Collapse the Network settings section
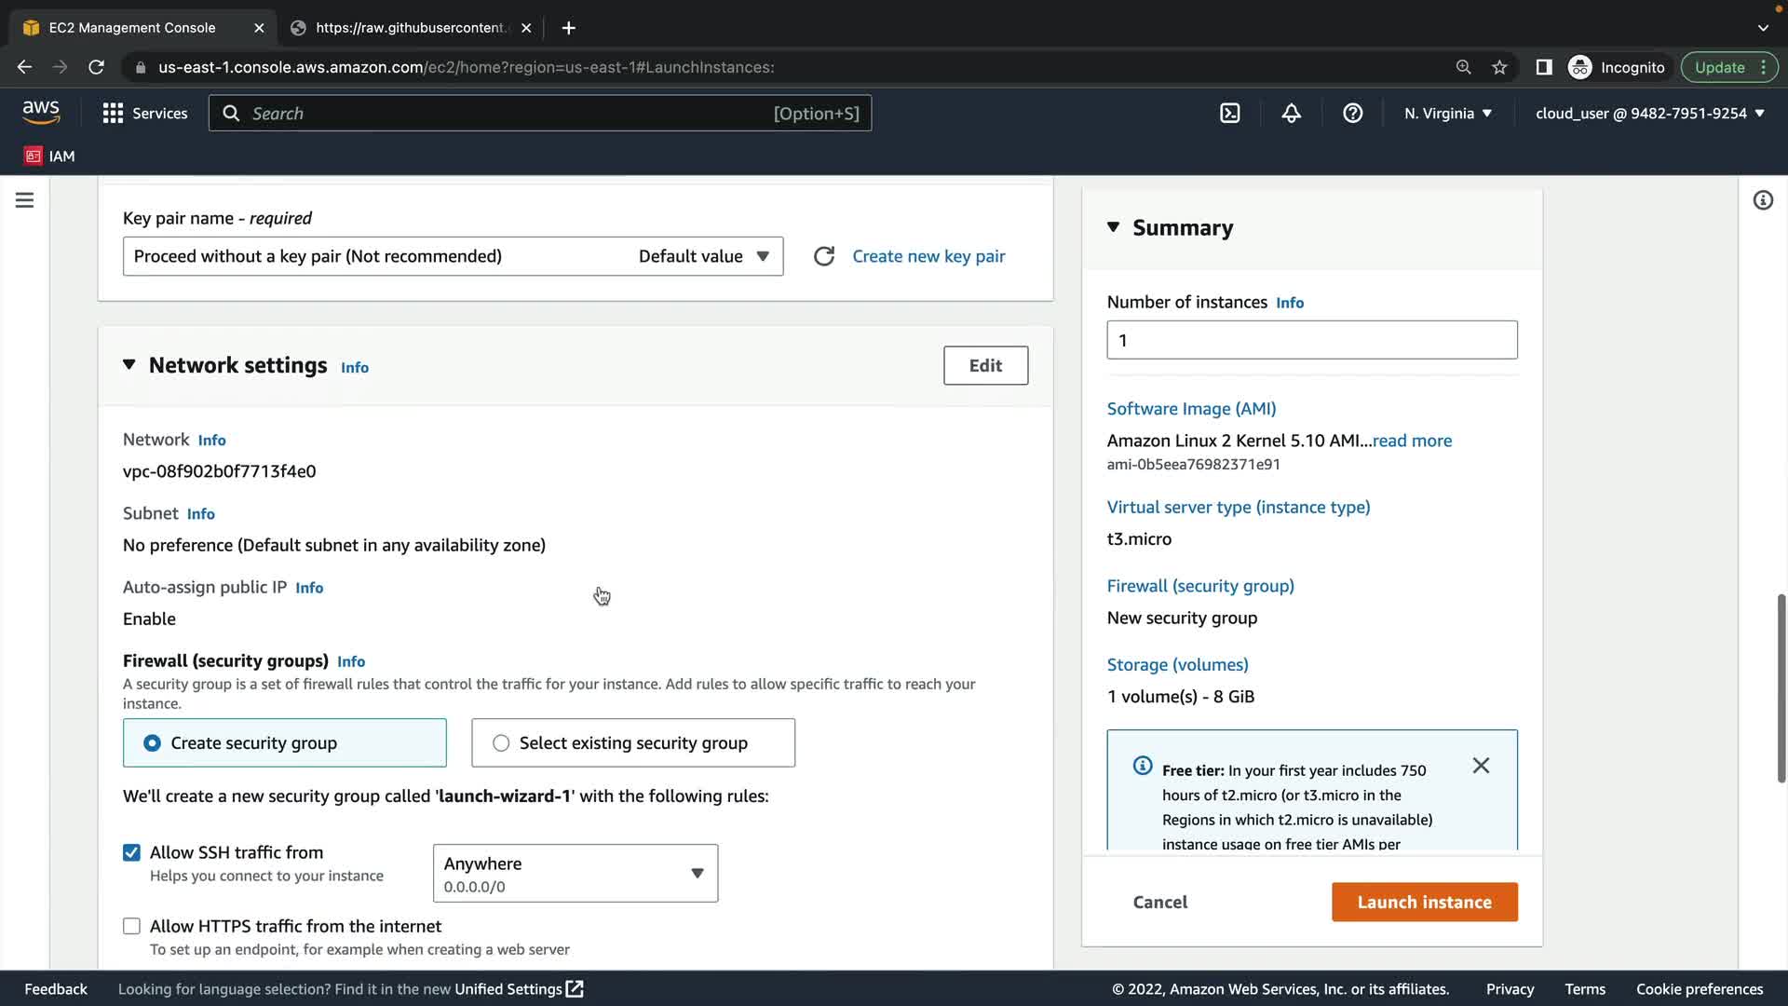1788x1006 pixels. click(129, 365)
